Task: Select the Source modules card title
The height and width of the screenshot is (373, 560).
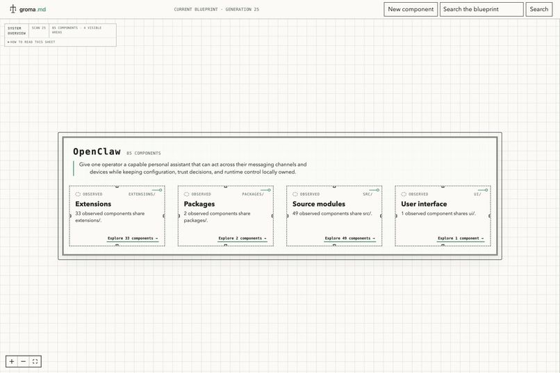Action: point(319,204)
